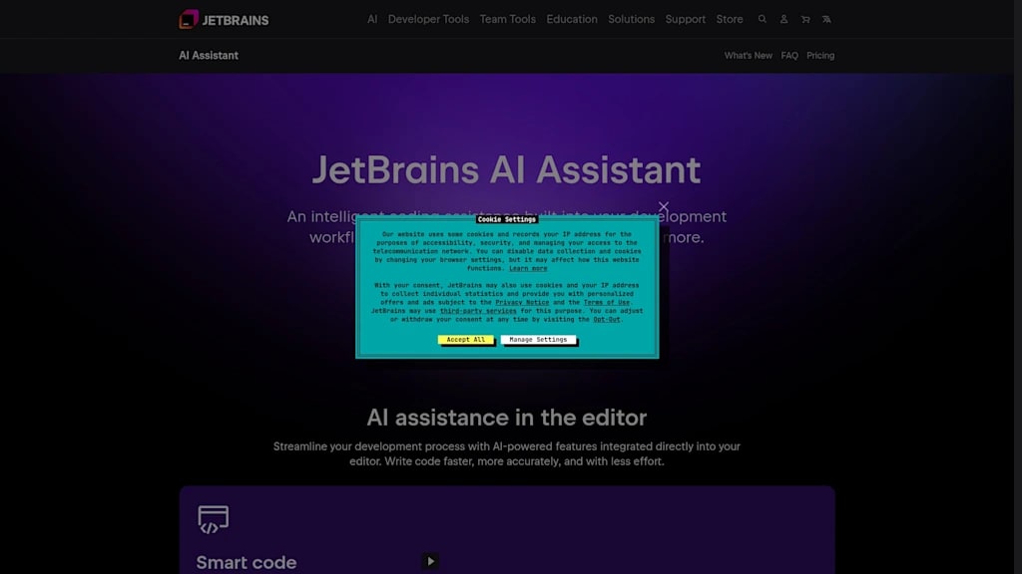Click the Smart code brackets icon
This screenshot has height=574, width=1022.
(211, 518)
